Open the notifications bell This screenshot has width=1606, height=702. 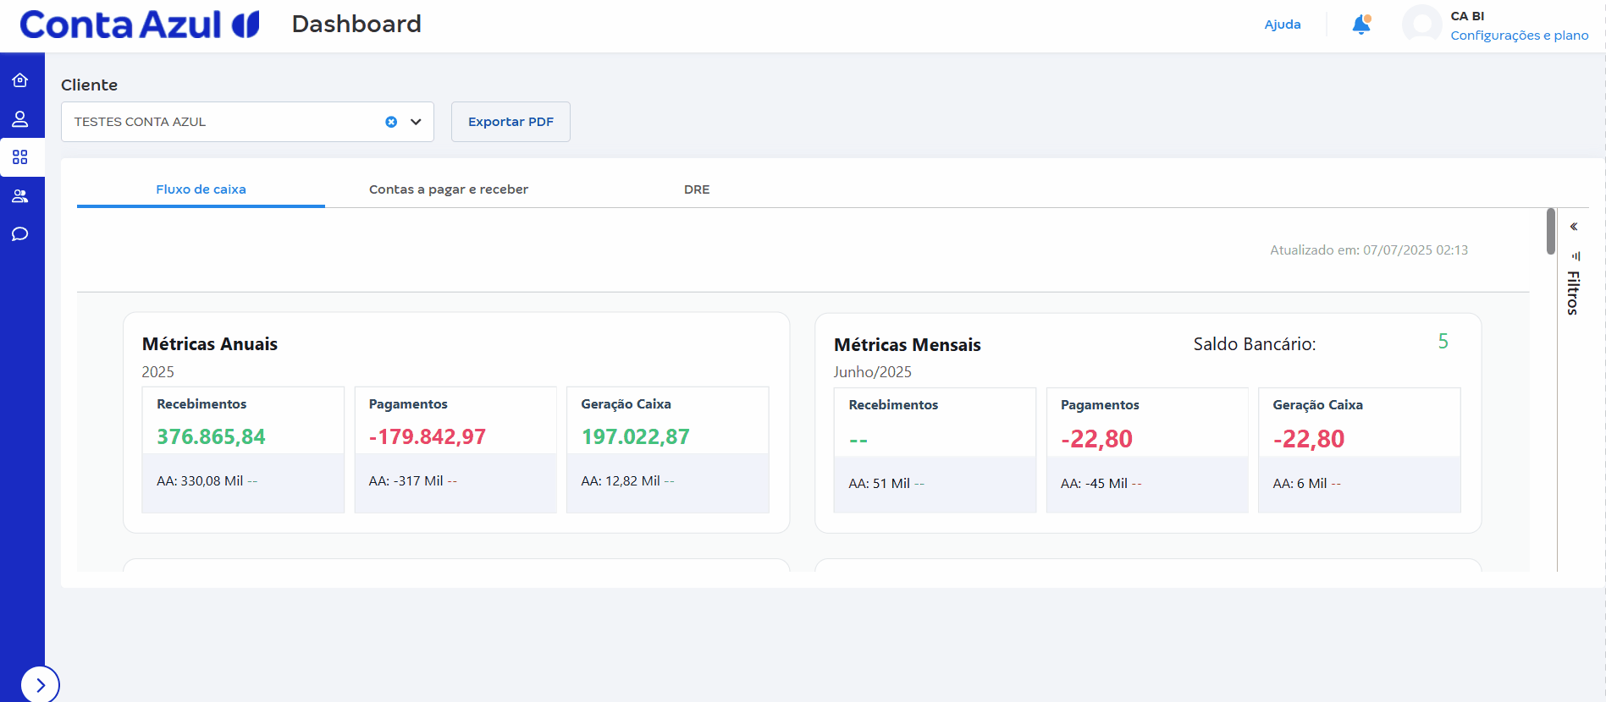point(1361,25)
